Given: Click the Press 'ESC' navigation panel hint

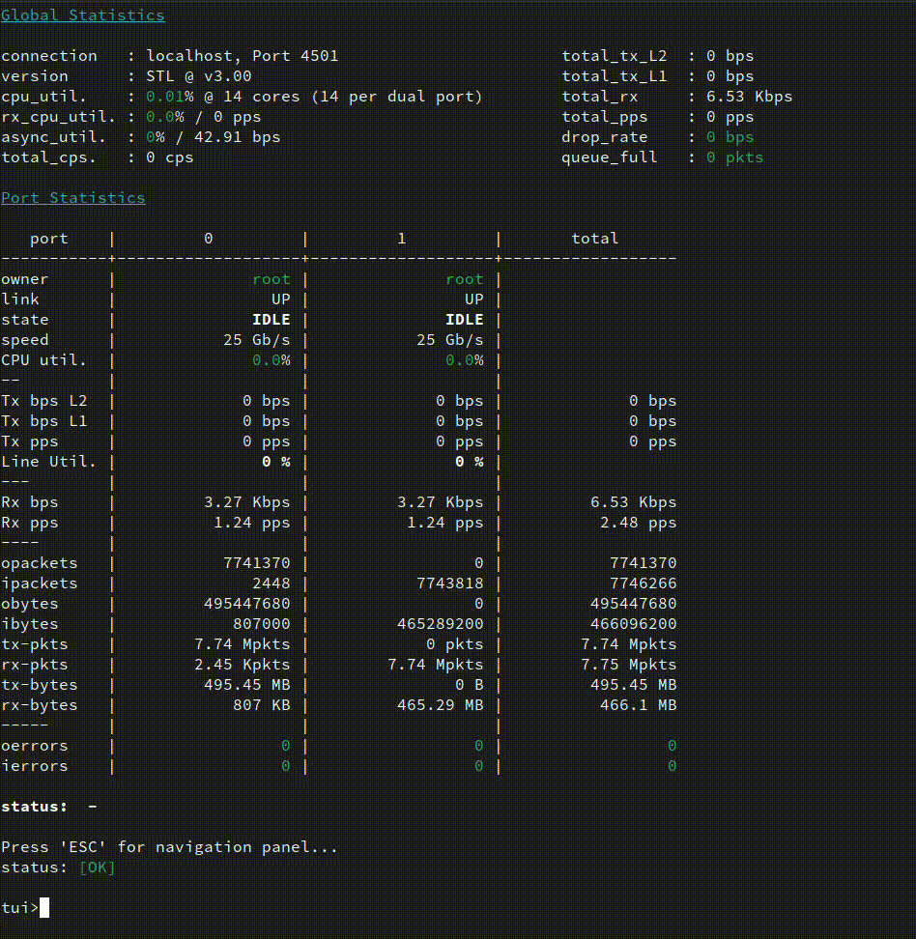Looking at the screenshot, I should click(169, 847).
